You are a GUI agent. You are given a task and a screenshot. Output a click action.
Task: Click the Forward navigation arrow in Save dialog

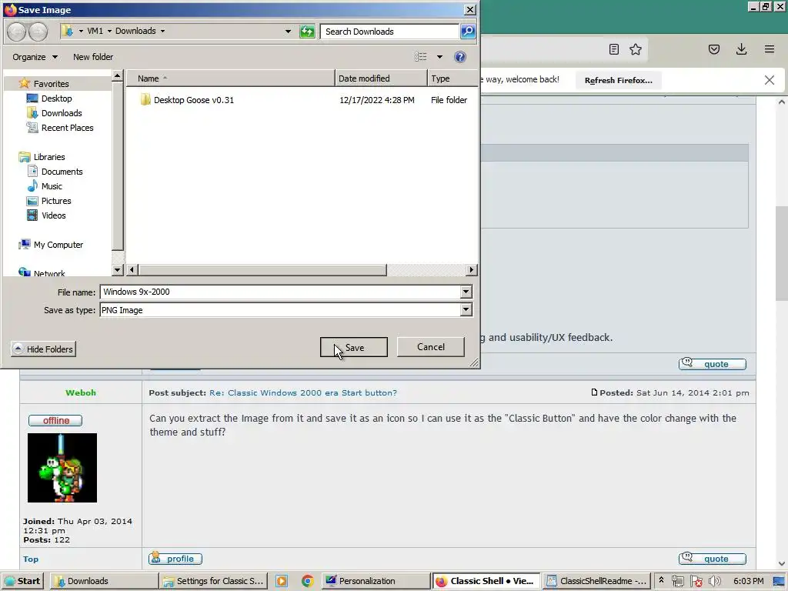coord(38,31)
